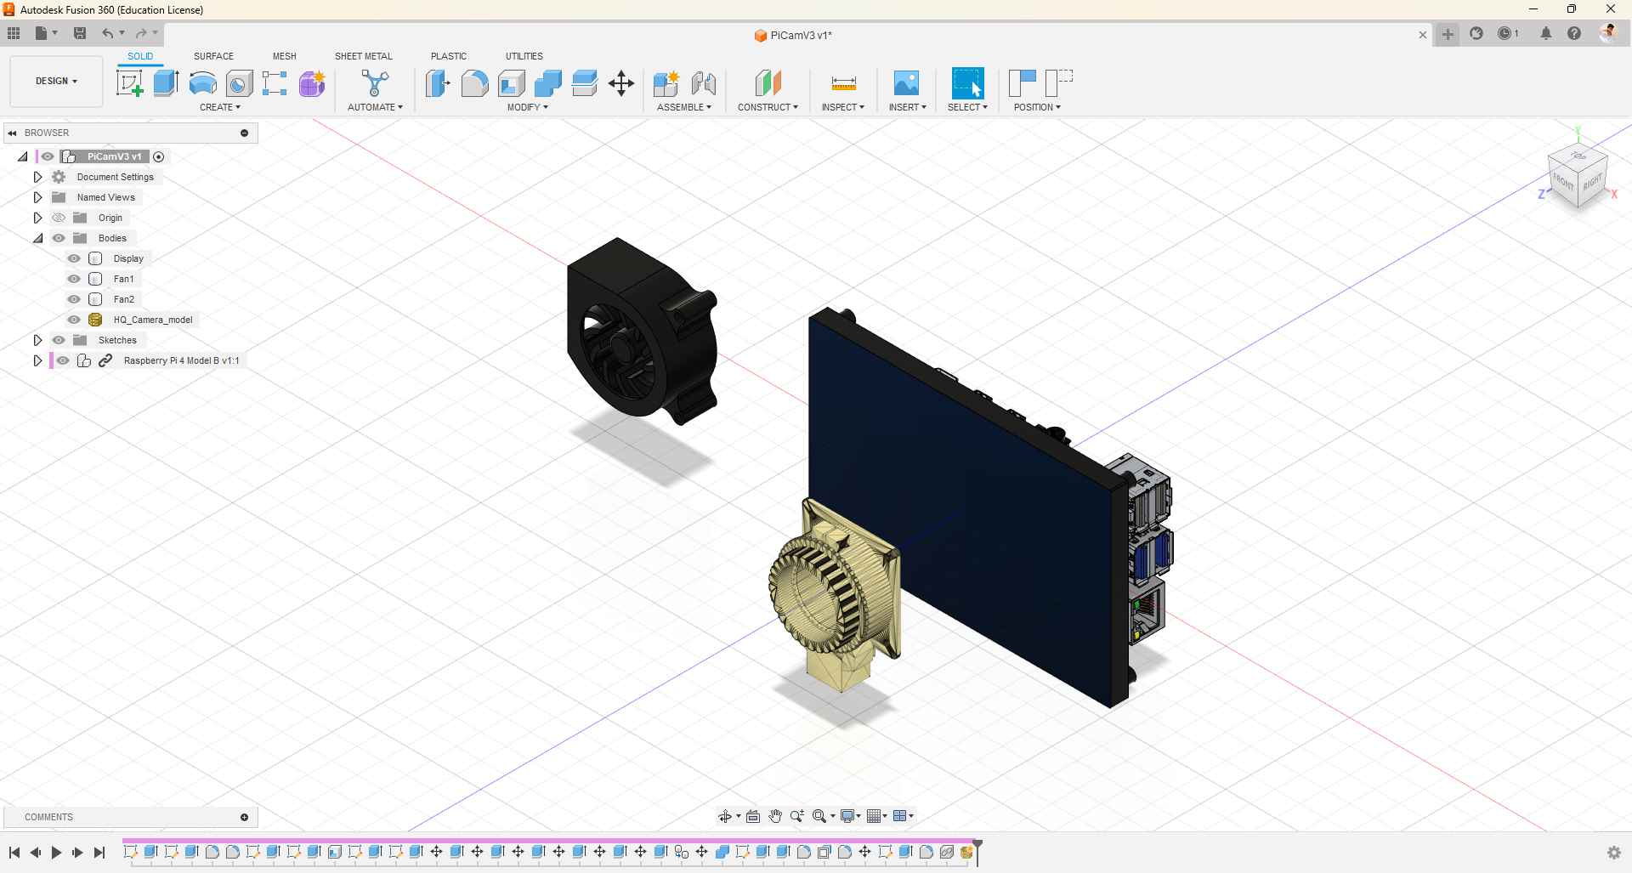Activate PiCamV3 v1 component radio button
Image resolution: width=1632 pixels, height=873 pixels.
click(x=158, y=157)
